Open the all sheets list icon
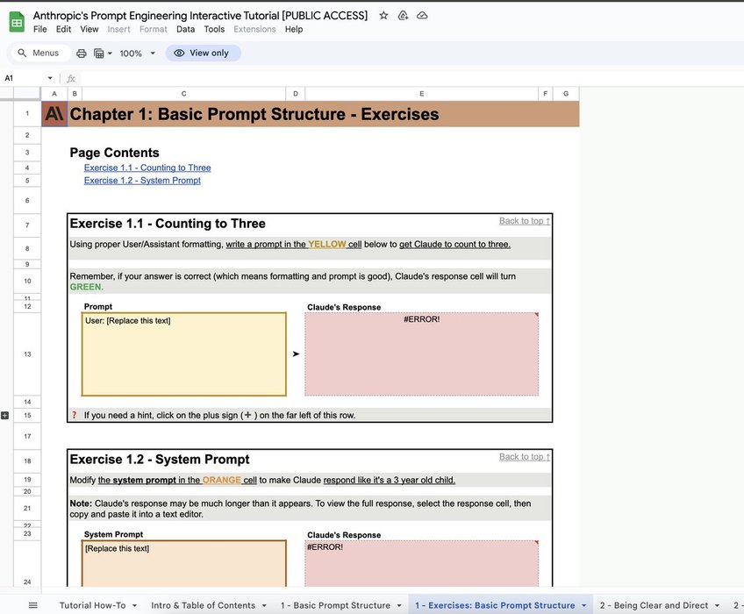The width and height of the screenshot is (744, 614). 32,605
